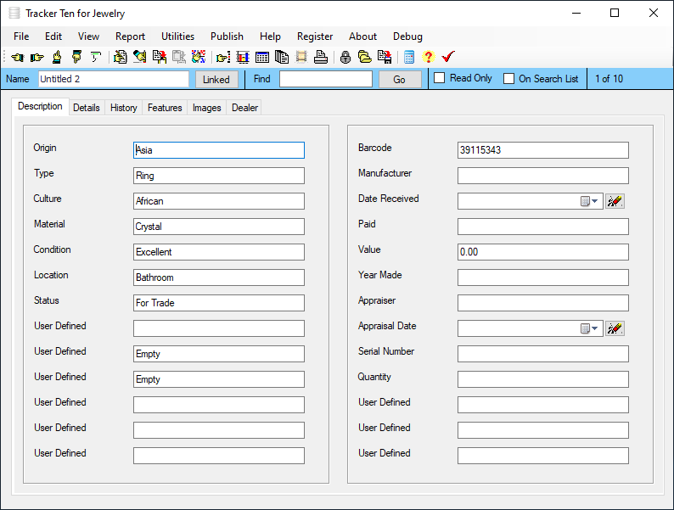This screenshot has height=510, width=674.
Task: Click the Condition field containing Excellent
Action: point(219,252)
